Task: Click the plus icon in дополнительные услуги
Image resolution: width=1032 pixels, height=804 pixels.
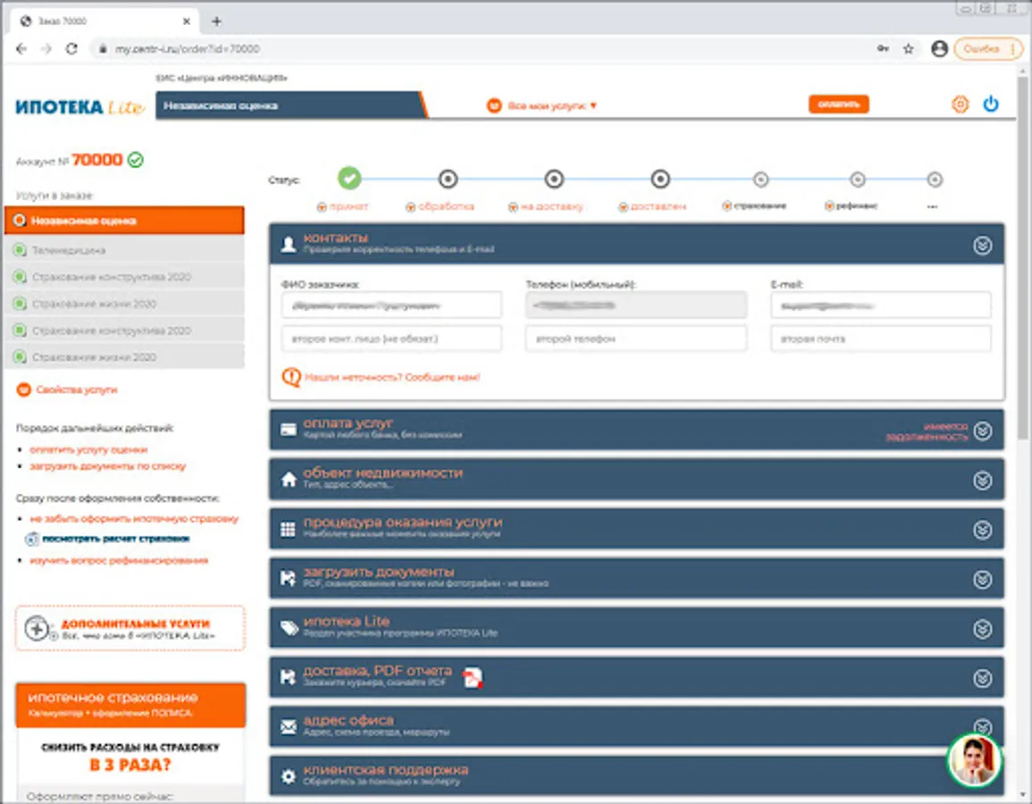Action: (37, 628)
